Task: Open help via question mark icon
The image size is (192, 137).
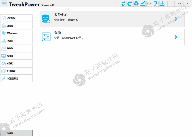Action: coord(156,4)
